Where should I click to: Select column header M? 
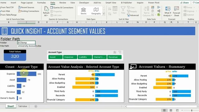[127, 22]
